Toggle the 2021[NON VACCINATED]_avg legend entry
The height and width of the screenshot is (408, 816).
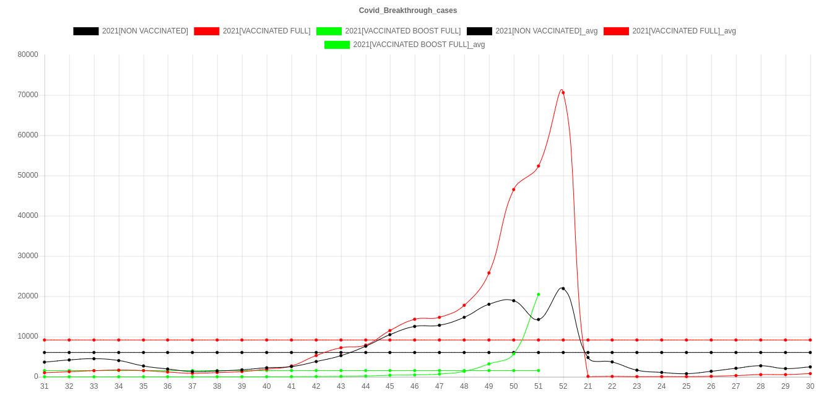click(546, 31)
